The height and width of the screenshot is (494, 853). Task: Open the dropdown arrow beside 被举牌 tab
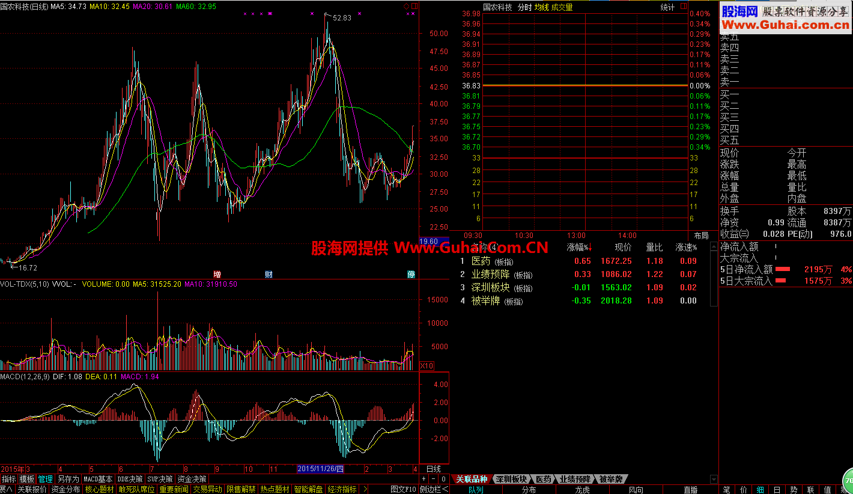pos(713,479)
